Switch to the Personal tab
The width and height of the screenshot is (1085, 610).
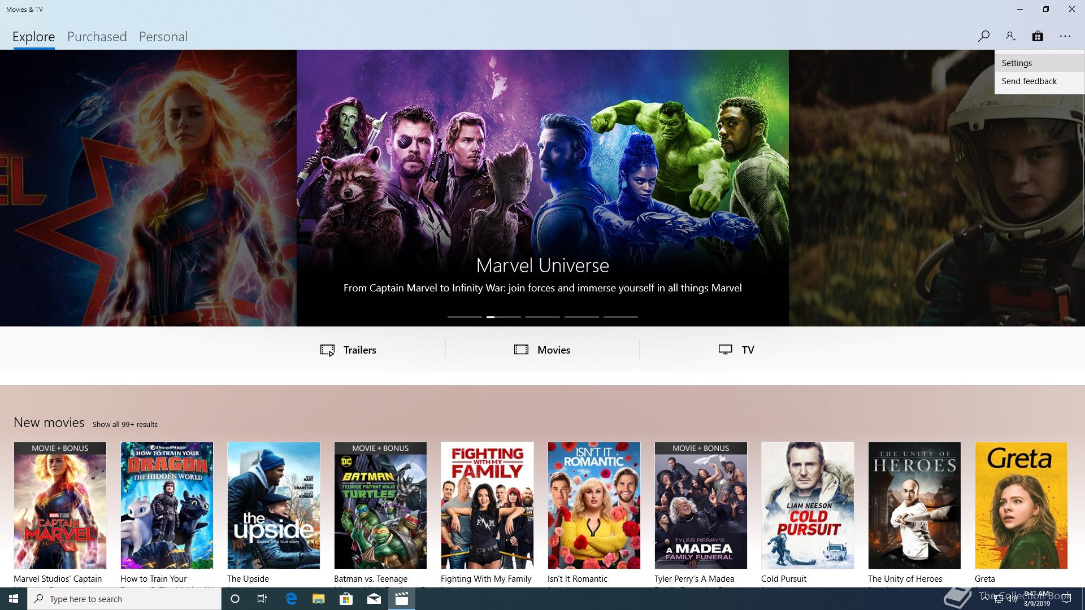(x=163, y=37)
